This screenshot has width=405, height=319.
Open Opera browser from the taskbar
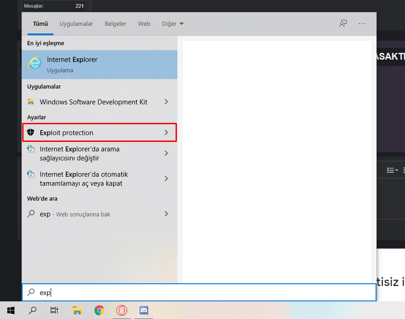point(122,310)
